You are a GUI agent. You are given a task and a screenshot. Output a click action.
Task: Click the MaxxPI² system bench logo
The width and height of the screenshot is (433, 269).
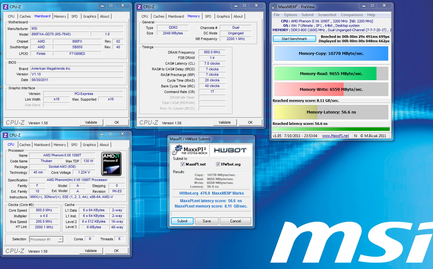(x=189, y=150)
